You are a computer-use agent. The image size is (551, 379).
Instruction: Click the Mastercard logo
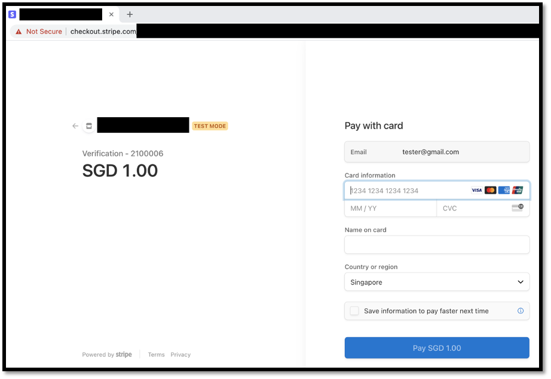tap(490, 190)
